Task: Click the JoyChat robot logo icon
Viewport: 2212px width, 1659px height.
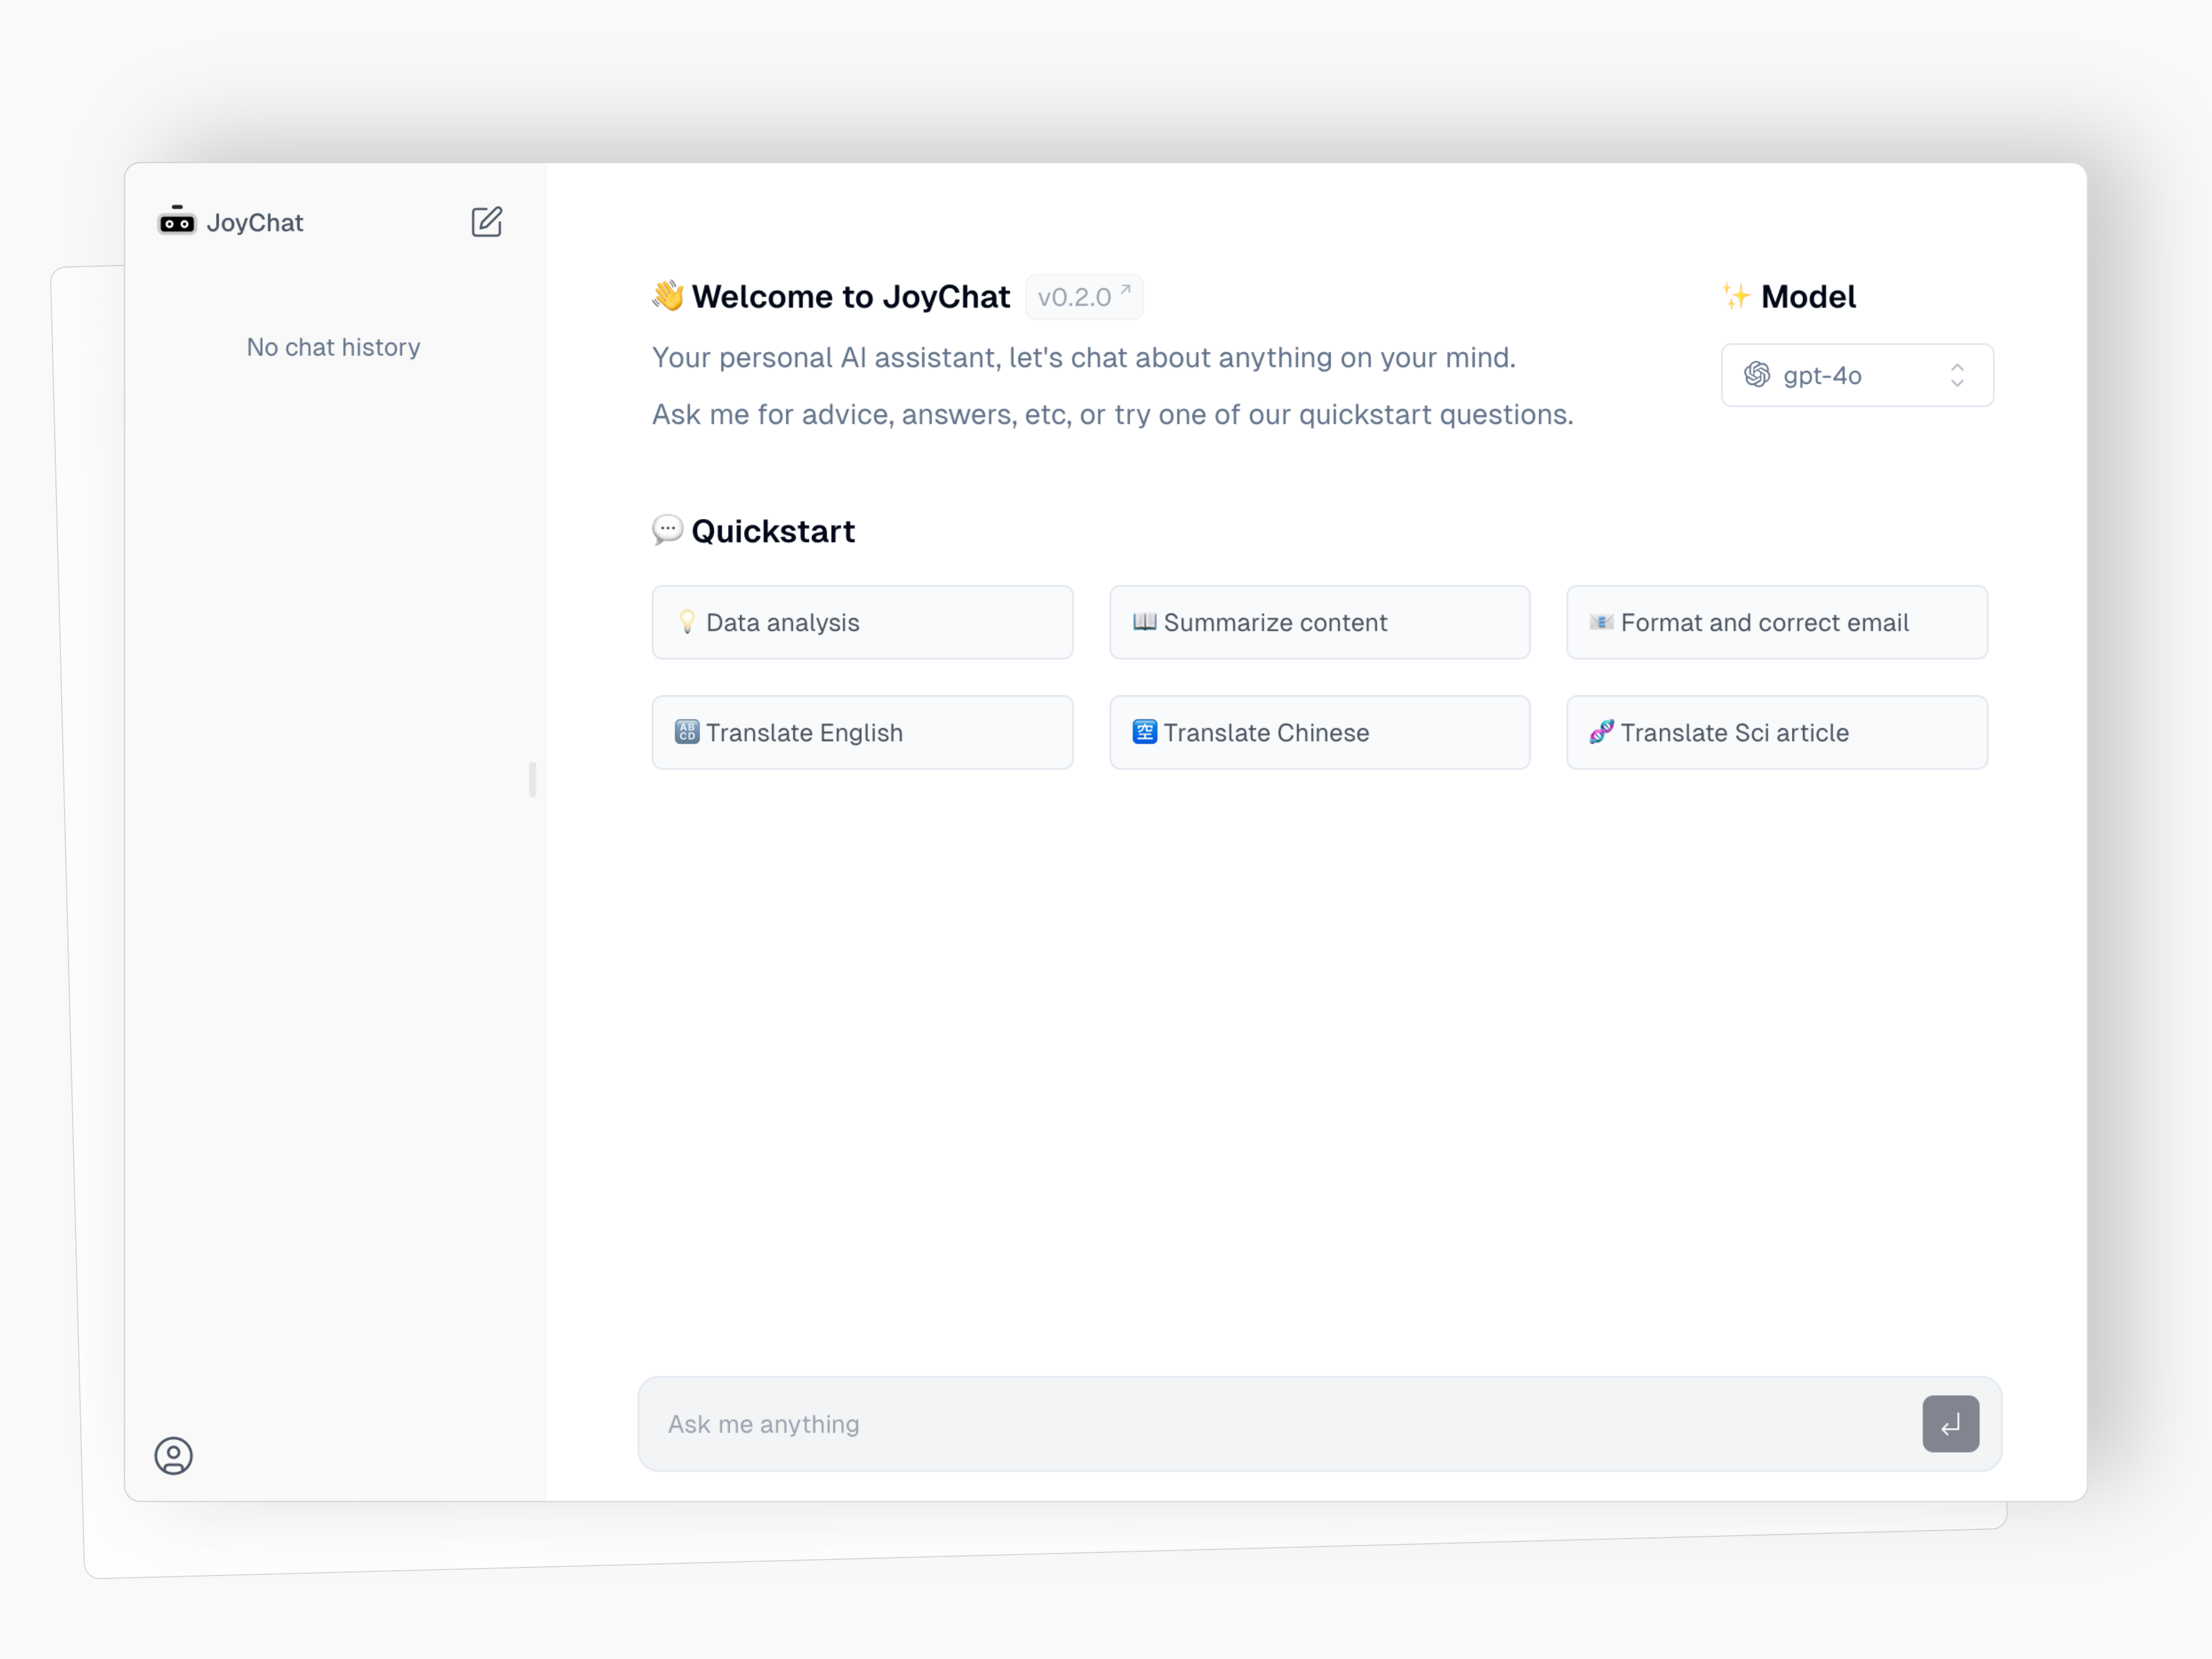Action: (x=177, y=221)
